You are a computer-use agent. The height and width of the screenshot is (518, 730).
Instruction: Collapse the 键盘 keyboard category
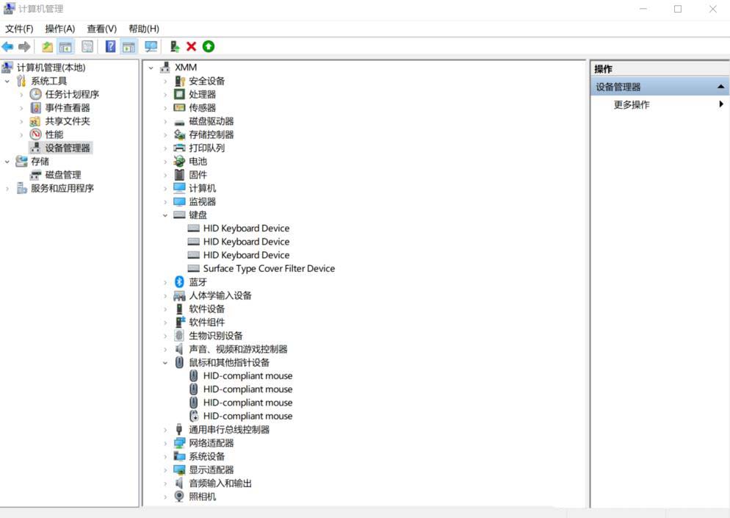pyautogui.click(x=165, y=215)
